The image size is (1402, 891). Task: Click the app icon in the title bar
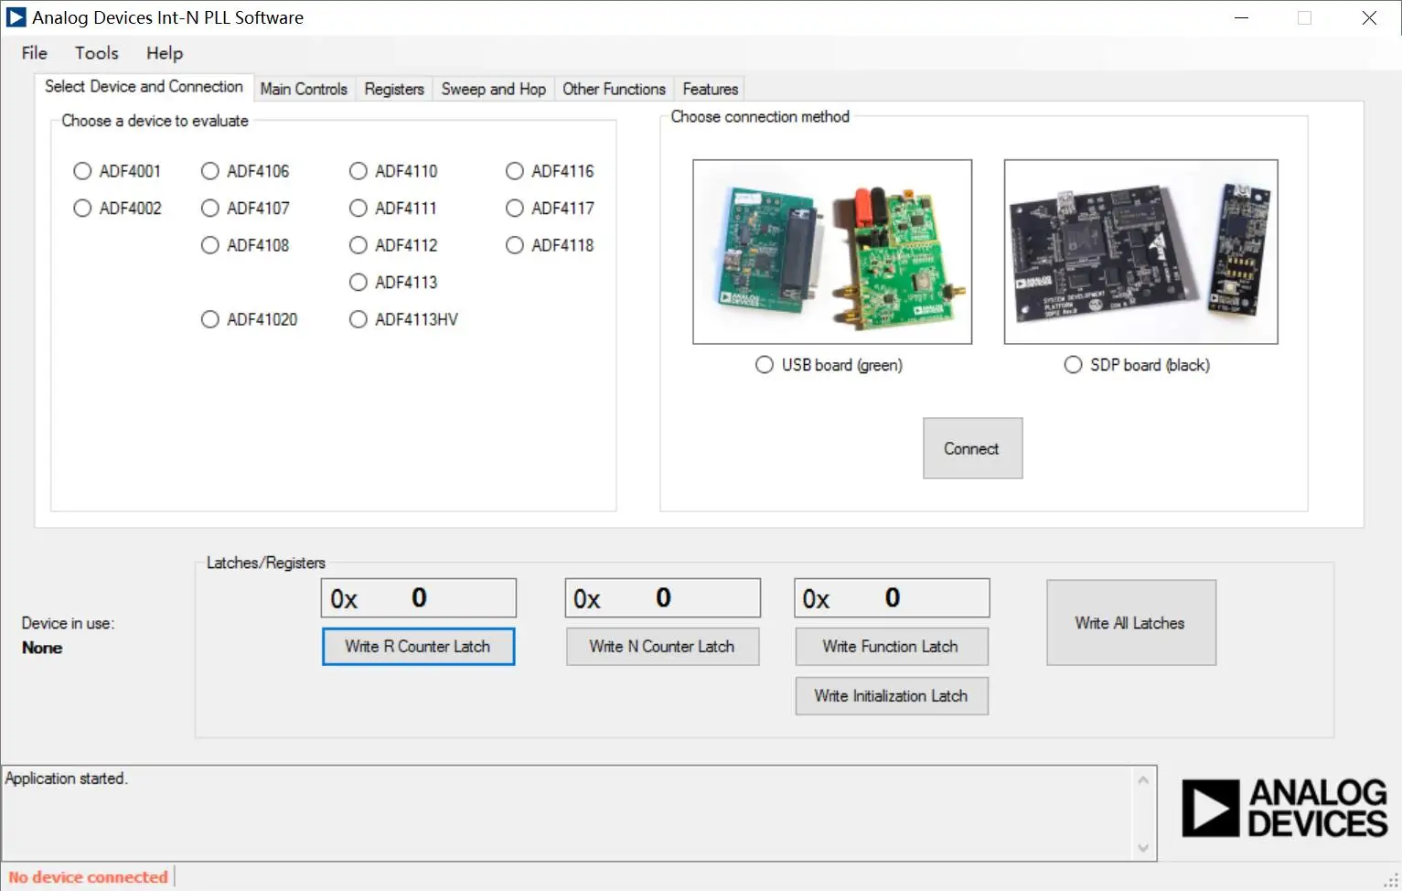(16, 17)
